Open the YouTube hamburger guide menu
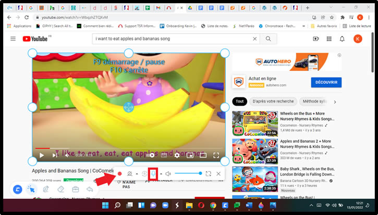Viewport: 378px width, 215px height. [13, 39]
